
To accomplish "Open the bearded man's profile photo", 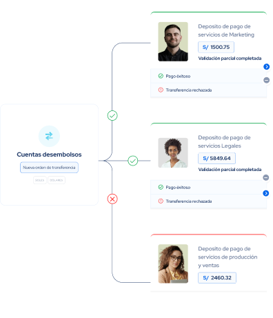I will click(173, 41).
